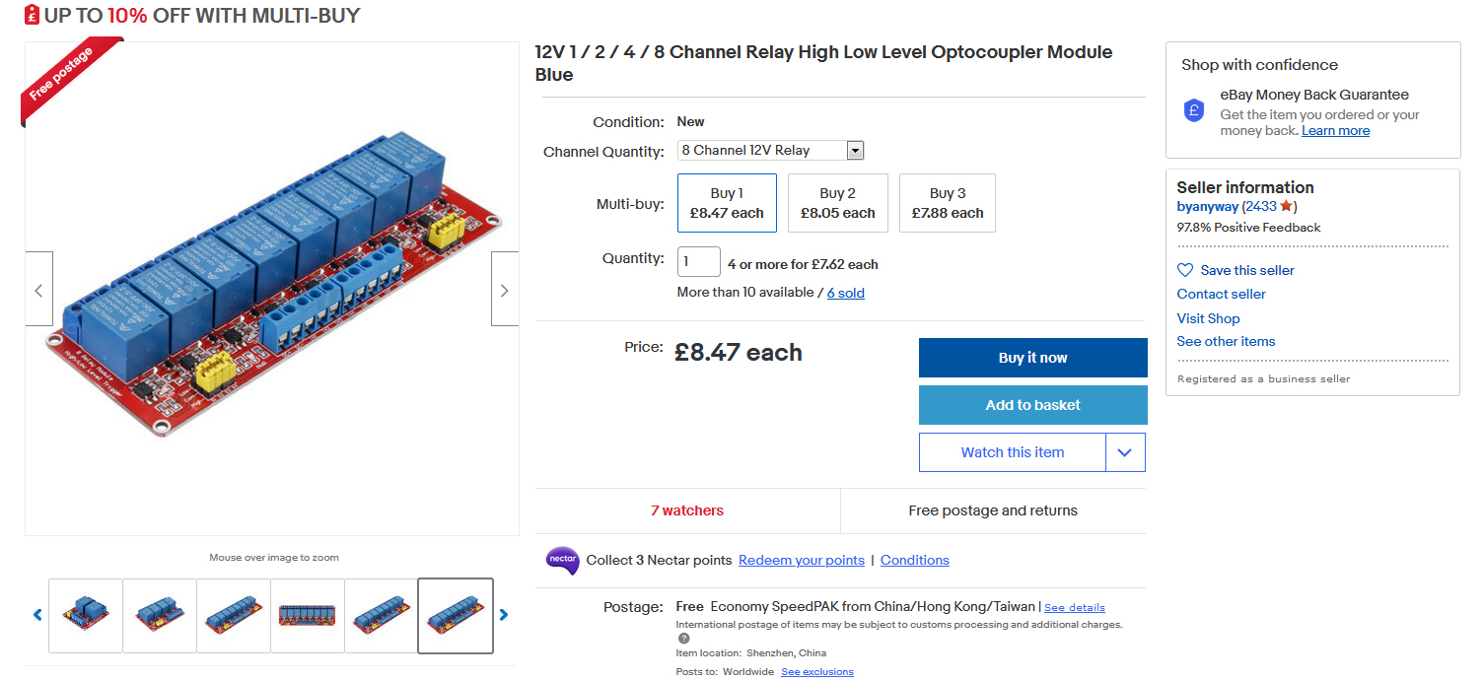Click the postage info question mark icon

(684, 639)
